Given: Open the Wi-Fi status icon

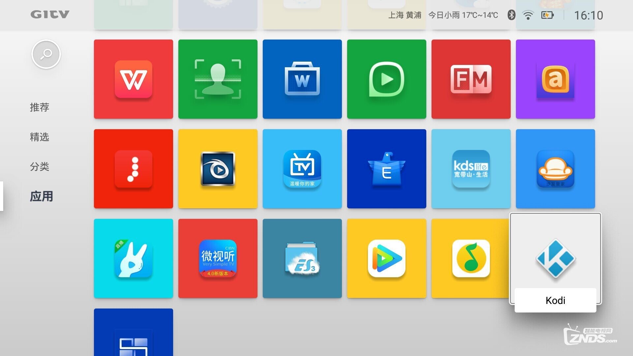Looking at the screenshot, I should tap(528, 15).
